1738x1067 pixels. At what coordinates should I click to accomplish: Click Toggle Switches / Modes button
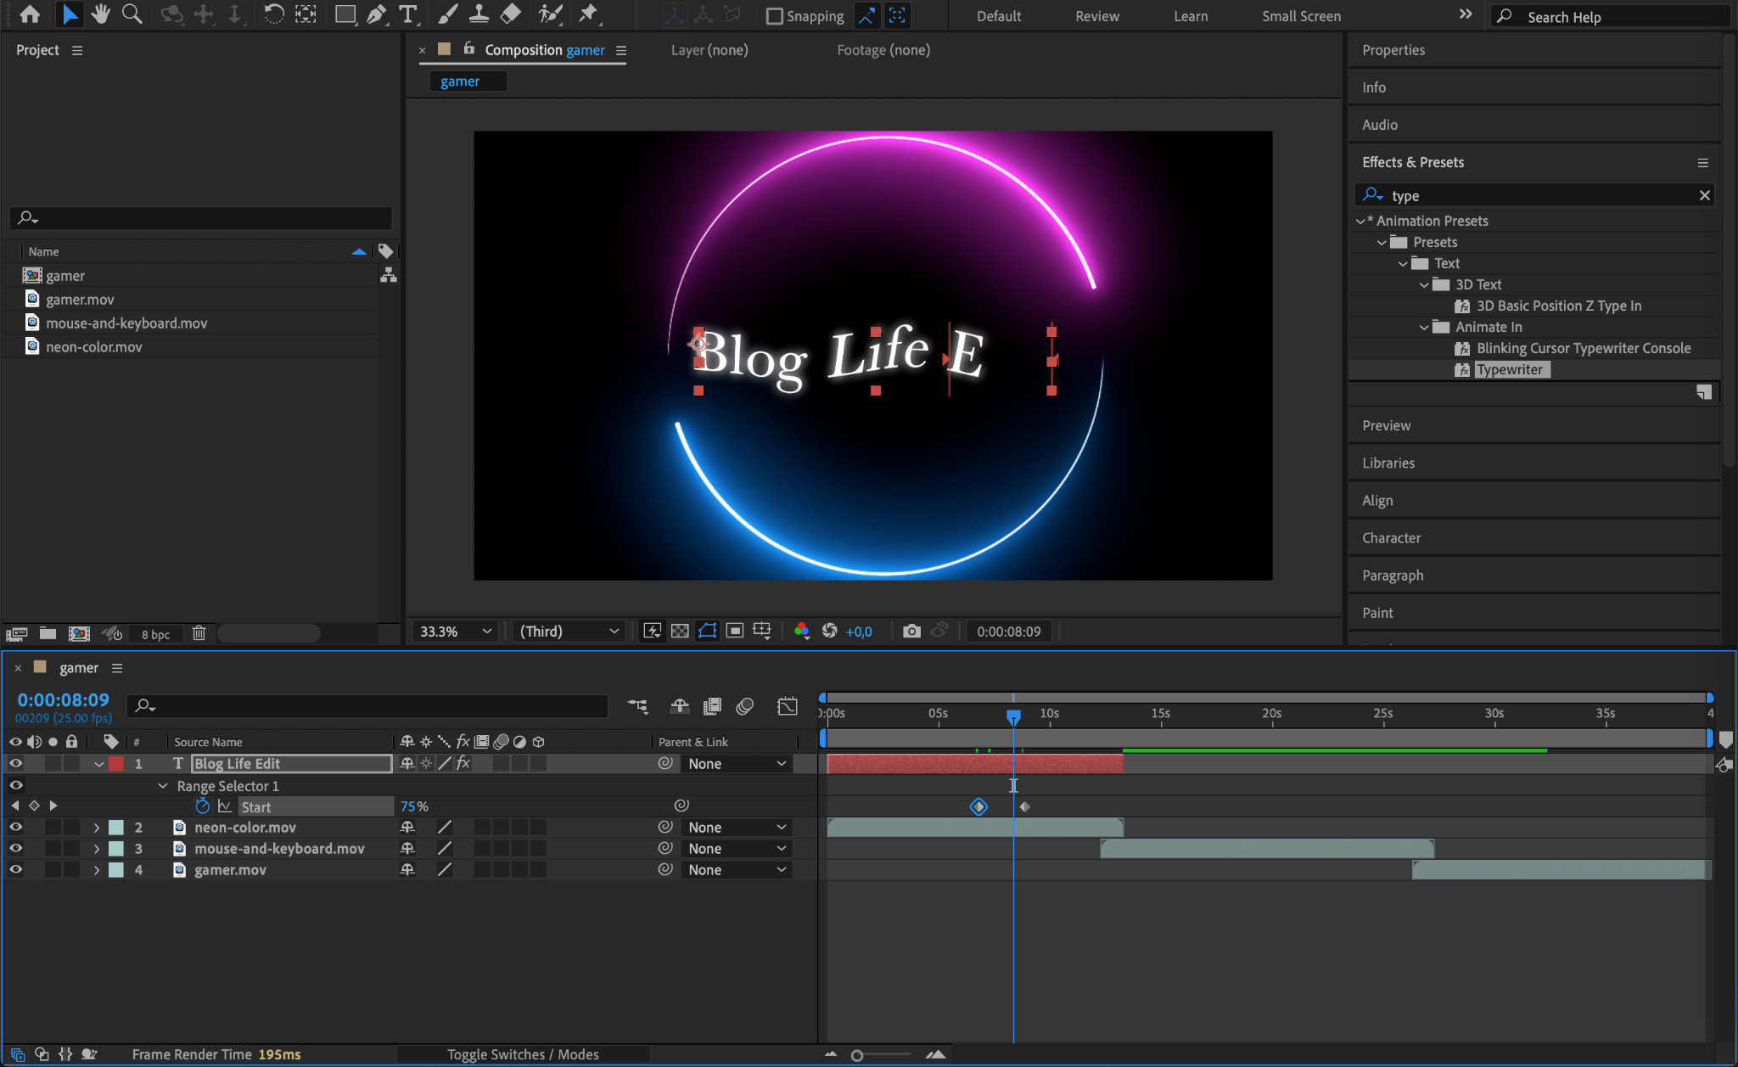point(523,1054)
